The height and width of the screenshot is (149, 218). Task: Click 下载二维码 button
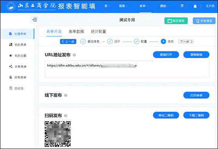tap(196, 115)
